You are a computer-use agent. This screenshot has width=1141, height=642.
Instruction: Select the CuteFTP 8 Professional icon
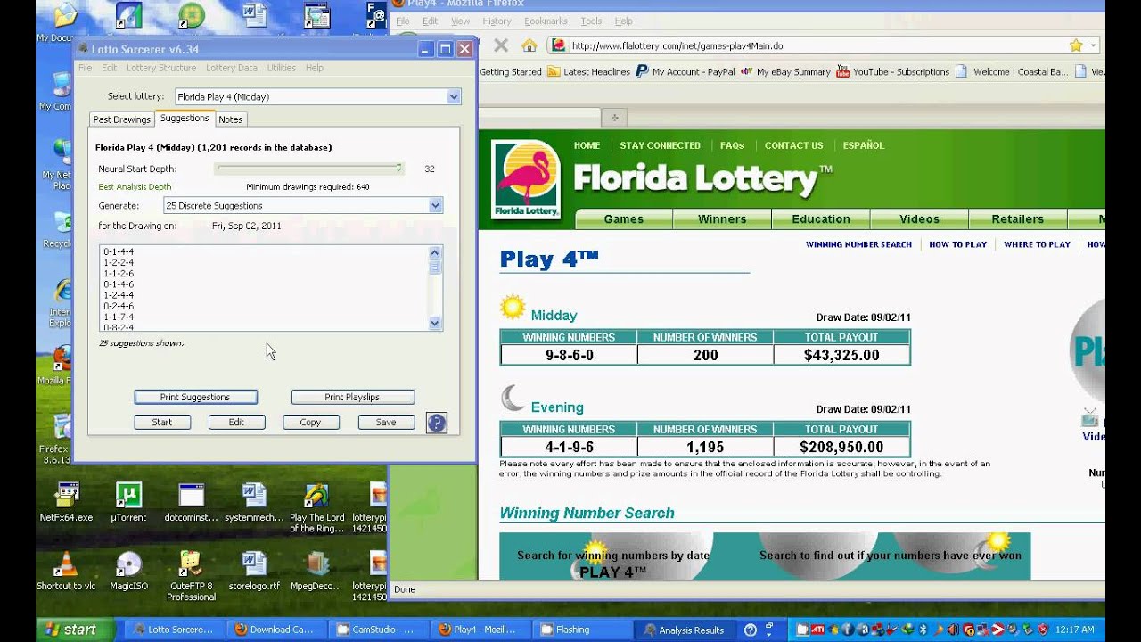[191, 576]
